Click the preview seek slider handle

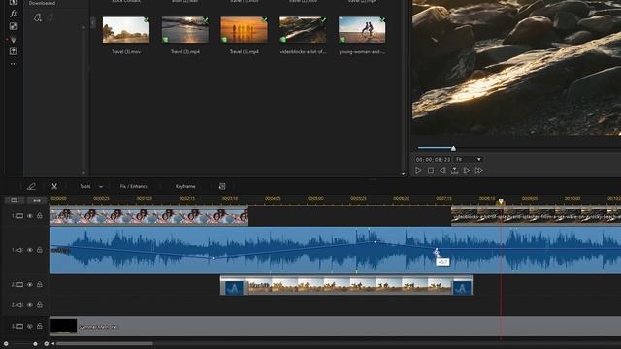[x=453, y=148]
